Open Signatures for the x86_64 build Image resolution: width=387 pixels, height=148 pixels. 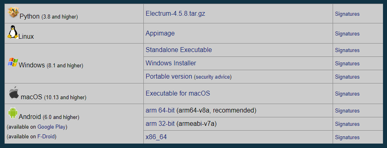coord(347,137)
